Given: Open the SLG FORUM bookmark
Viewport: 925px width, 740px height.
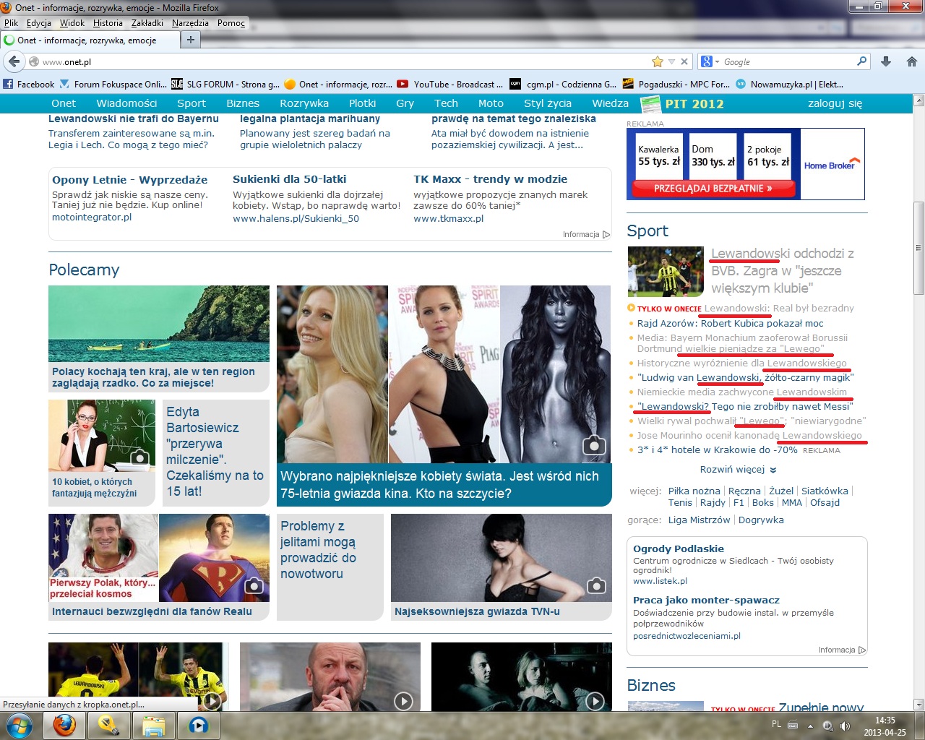Looking at the screenshot, I should [x=225, y=84].
